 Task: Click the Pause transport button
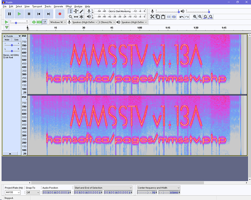coord(10,14)
